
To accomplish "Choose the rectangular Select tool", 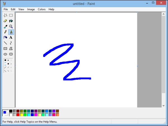I will (11, 15).
